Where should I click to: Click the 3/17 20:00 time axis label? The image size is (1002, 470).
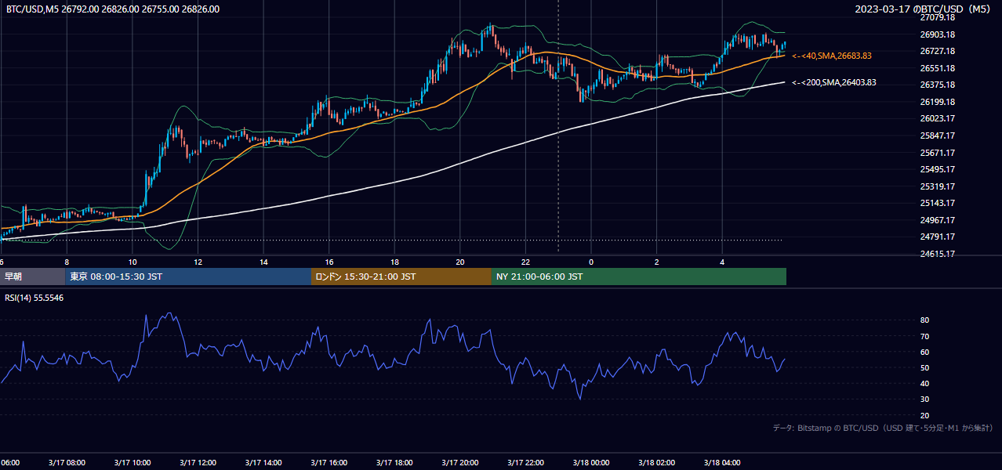tap(459, 462)
